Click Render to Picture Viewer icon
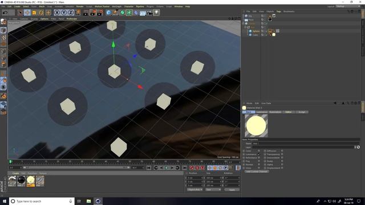 point(93,13)
